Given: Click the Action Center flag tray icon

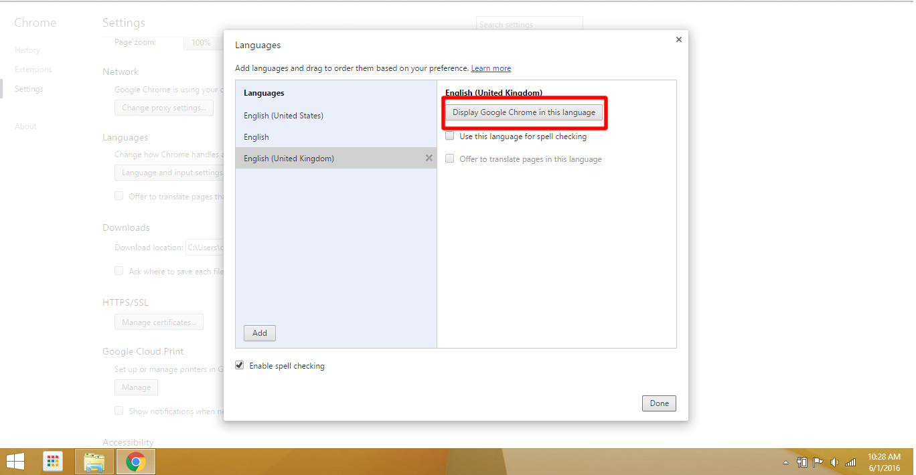Looking at the screenshot, I should (x=818, y=462).
